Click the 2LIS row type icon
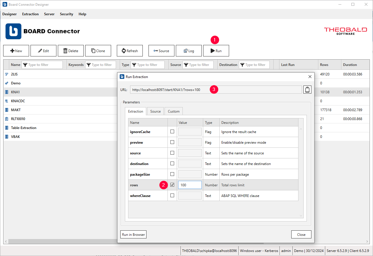This screenshot has height=256, width=373. point(7,74)
